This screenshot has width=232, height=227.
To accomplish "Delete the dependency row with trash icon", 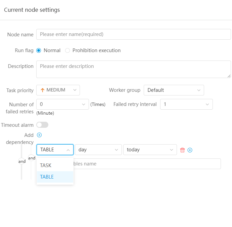I will tap(183, 150).
